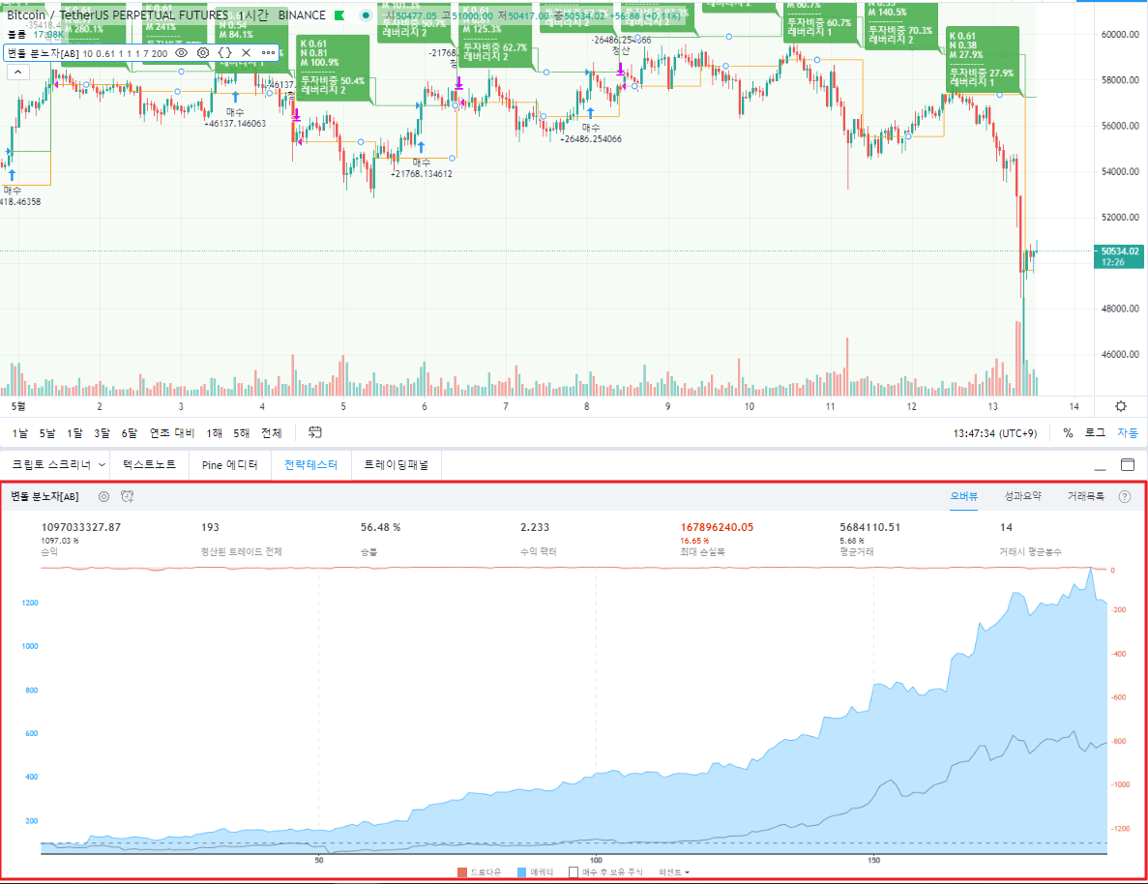
Task: Toggle the drawdown series in chart legend
Action: [461, 871]
